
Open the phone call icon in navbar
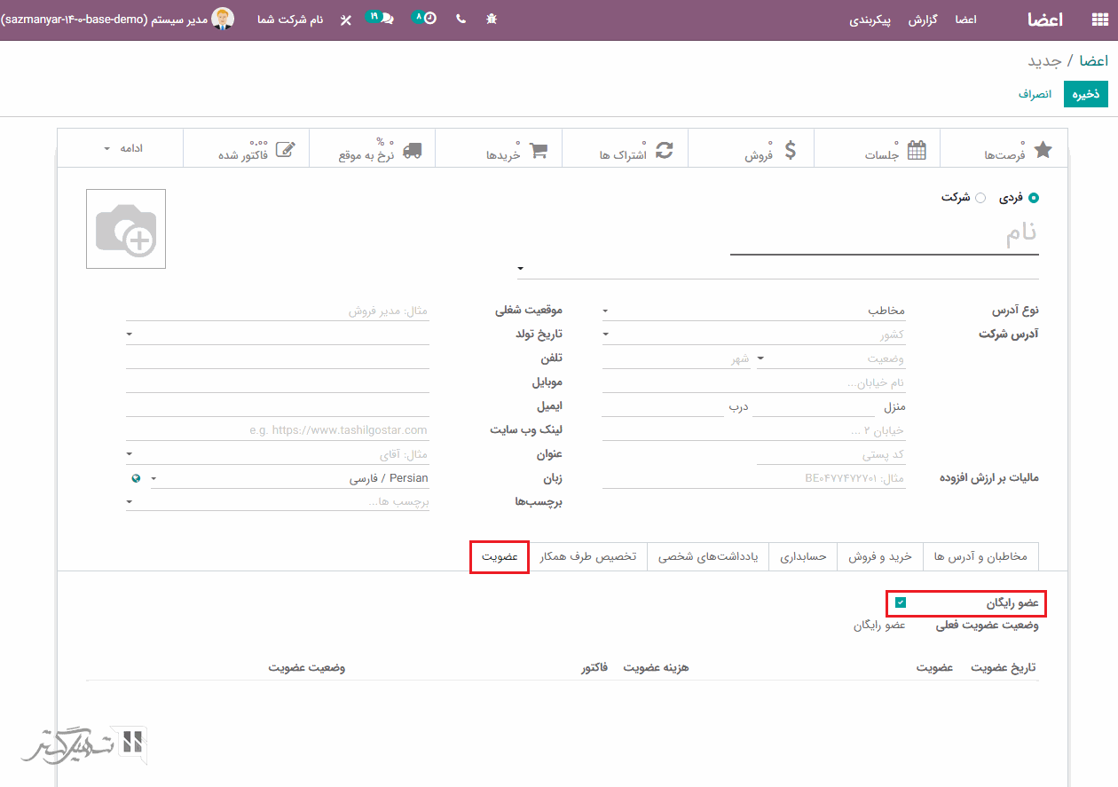coord(461,19)
